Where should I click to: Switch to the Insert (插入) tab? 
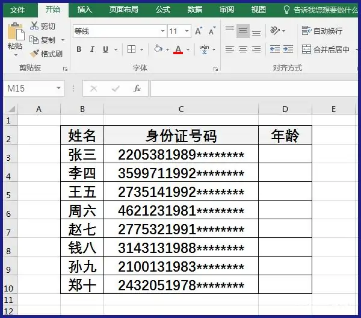point(84,10)
